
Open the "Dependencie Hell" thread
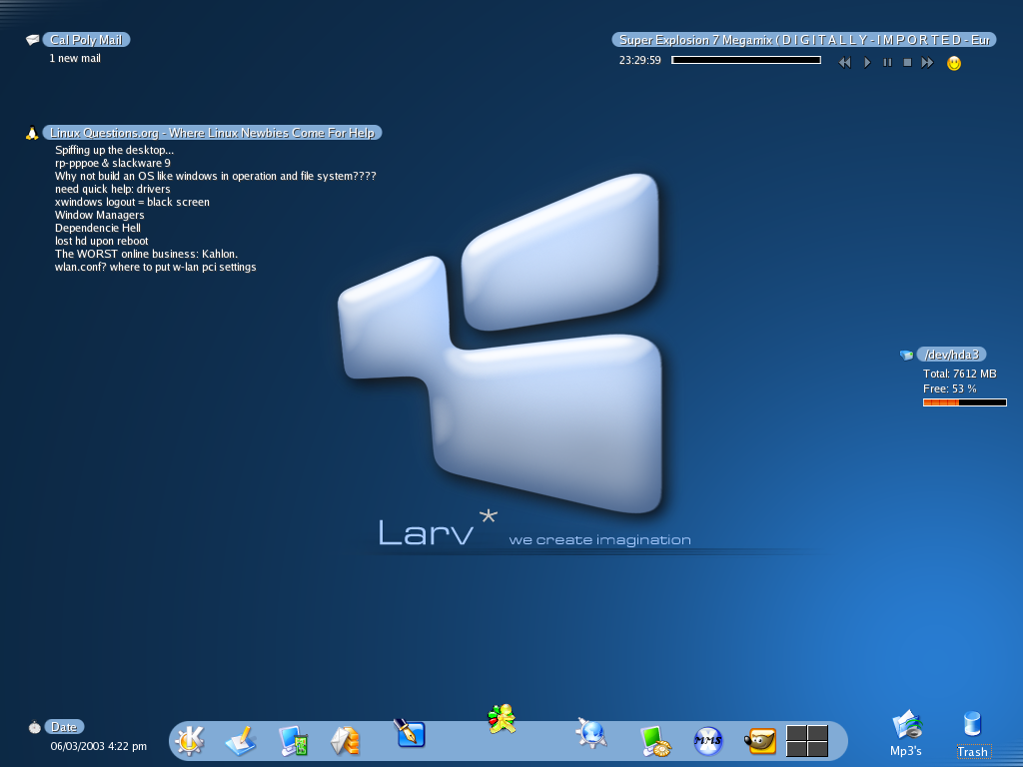point(98,229)
